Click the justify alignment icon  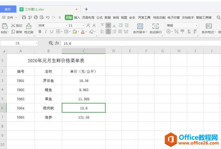point(120,31)
